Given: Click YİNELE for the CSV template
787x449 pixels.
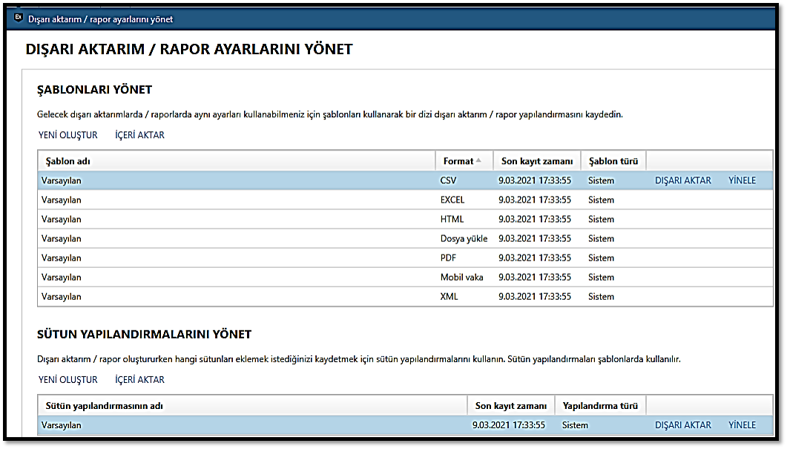Looking at the screenshot, I should pyautogui.click(x=742, y=180).
